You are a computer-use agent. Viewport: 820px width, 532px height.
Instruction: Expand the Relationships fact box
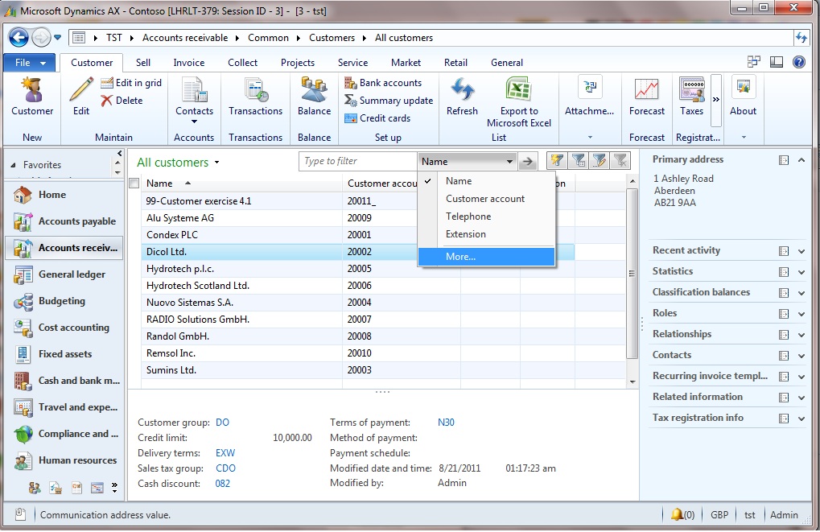[801, 335]
